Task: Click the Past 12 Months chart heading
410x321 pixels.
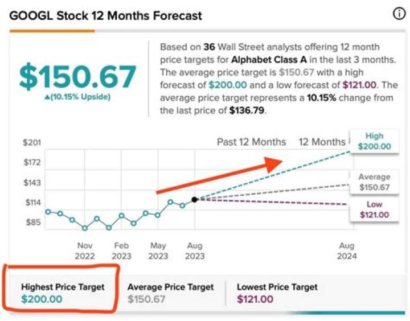Action: coord(251,142)
